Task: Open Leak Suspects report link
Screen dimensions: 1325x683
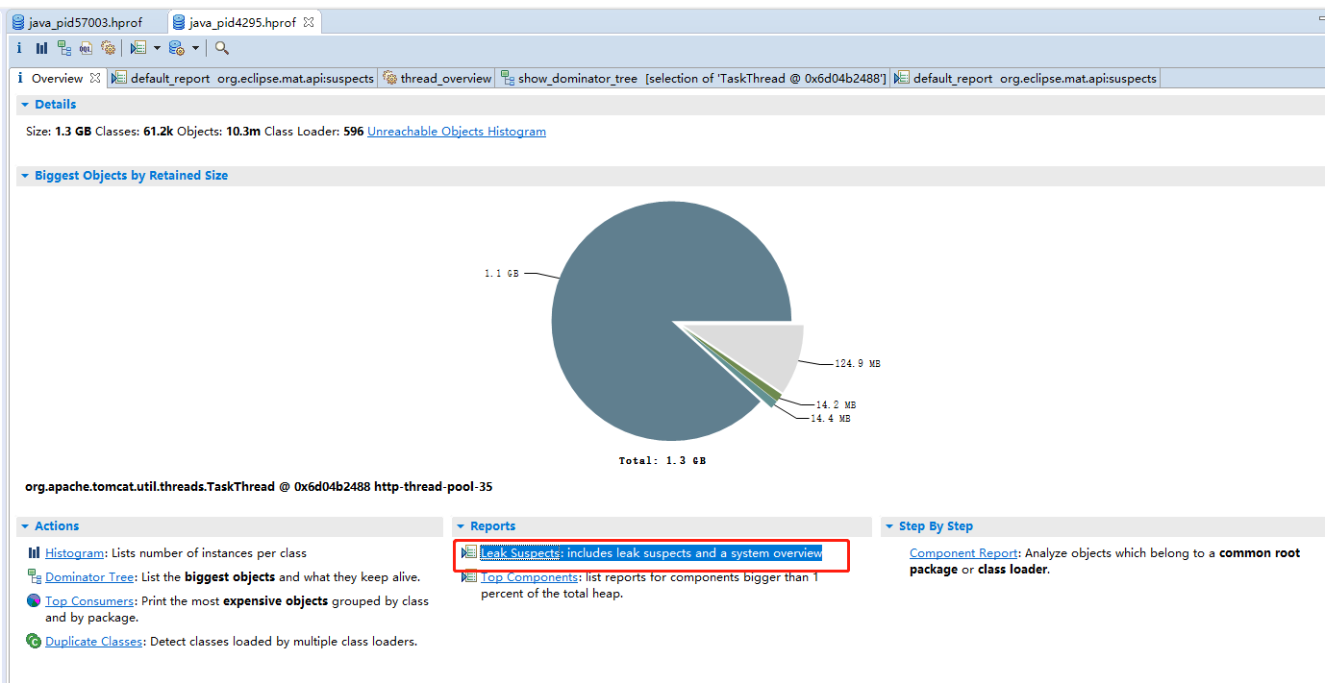Action: (520, 553)
